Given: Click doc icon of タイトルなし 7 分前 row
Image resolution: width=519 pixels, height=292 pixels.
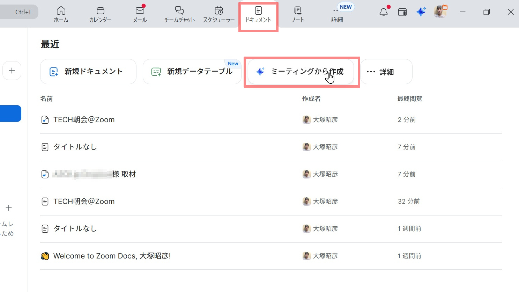Looking at the screenshot, I should click(x=45, y=147).
